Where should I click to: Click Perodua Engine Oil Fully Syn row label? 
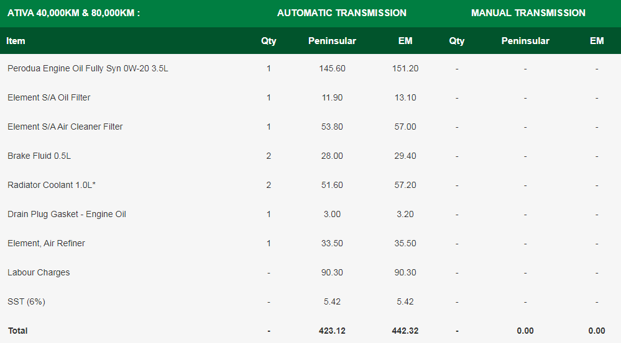tap(88, 68)
